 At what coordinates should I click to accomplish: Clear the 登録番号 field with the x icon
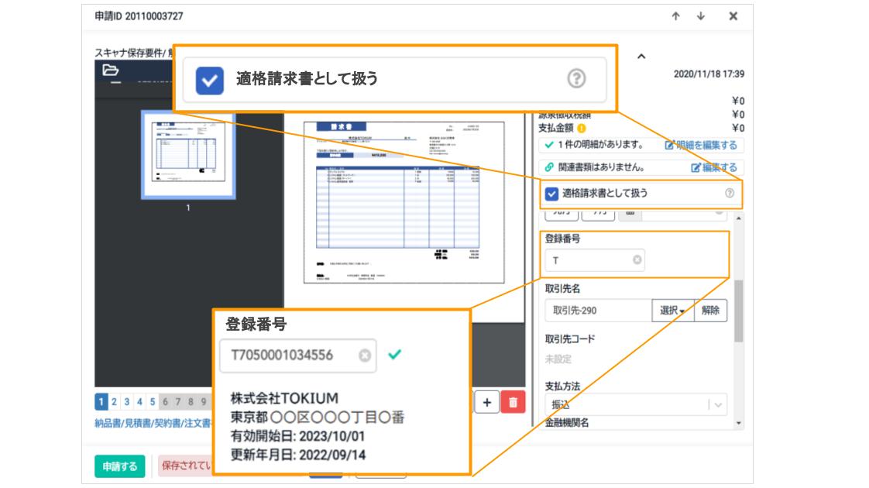pyautogui.click(x=637, y=260)
